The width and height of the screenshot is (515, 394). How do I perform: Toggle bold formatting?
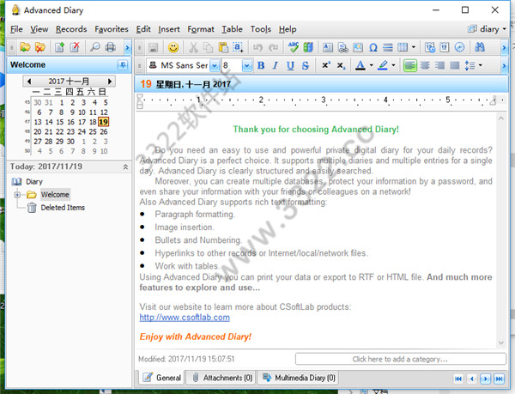(261, 65)
